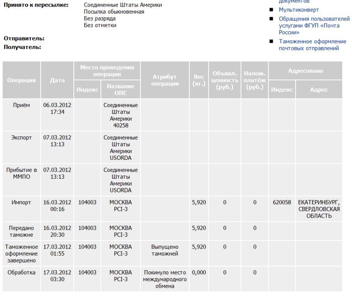Click the Вес (кг.) column header

(x=199, y=80)
